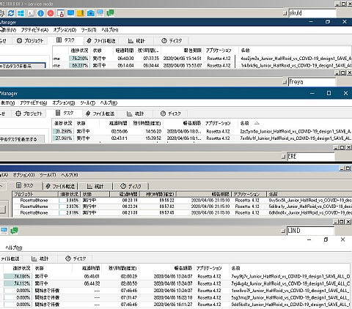352x309 pixels.
Task: Click プロジェクト column header in ERE window
Action: [35, 194]
